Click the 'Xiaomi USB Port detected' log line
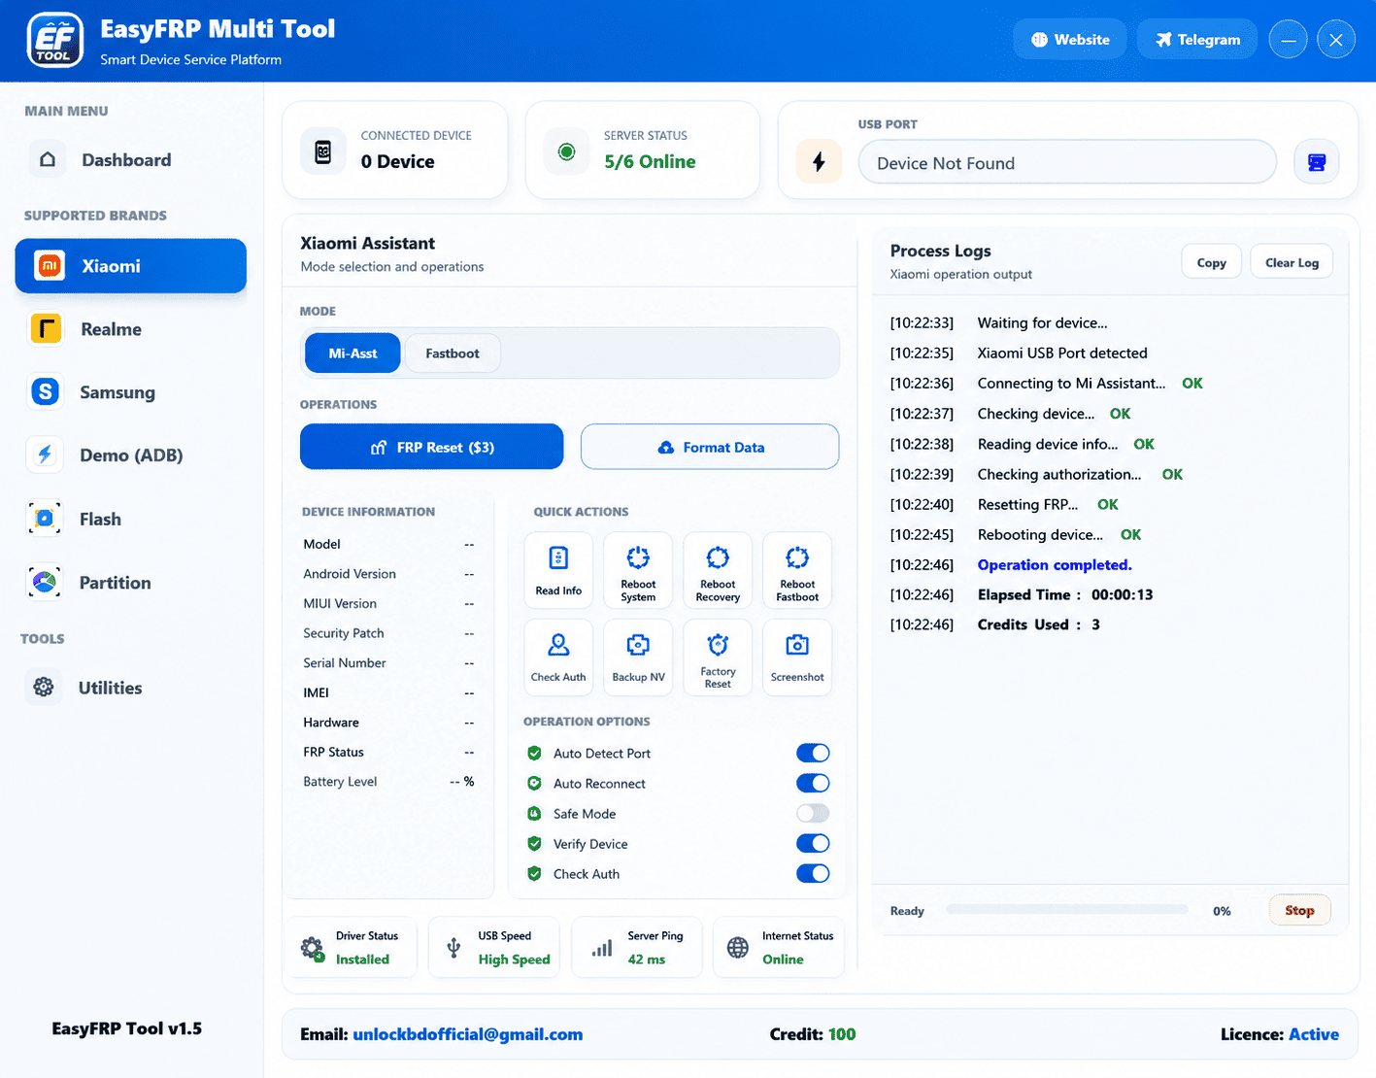The width and height of the screenshot is (1376, 1078). pyautogui.click(x=1062, y=353)
